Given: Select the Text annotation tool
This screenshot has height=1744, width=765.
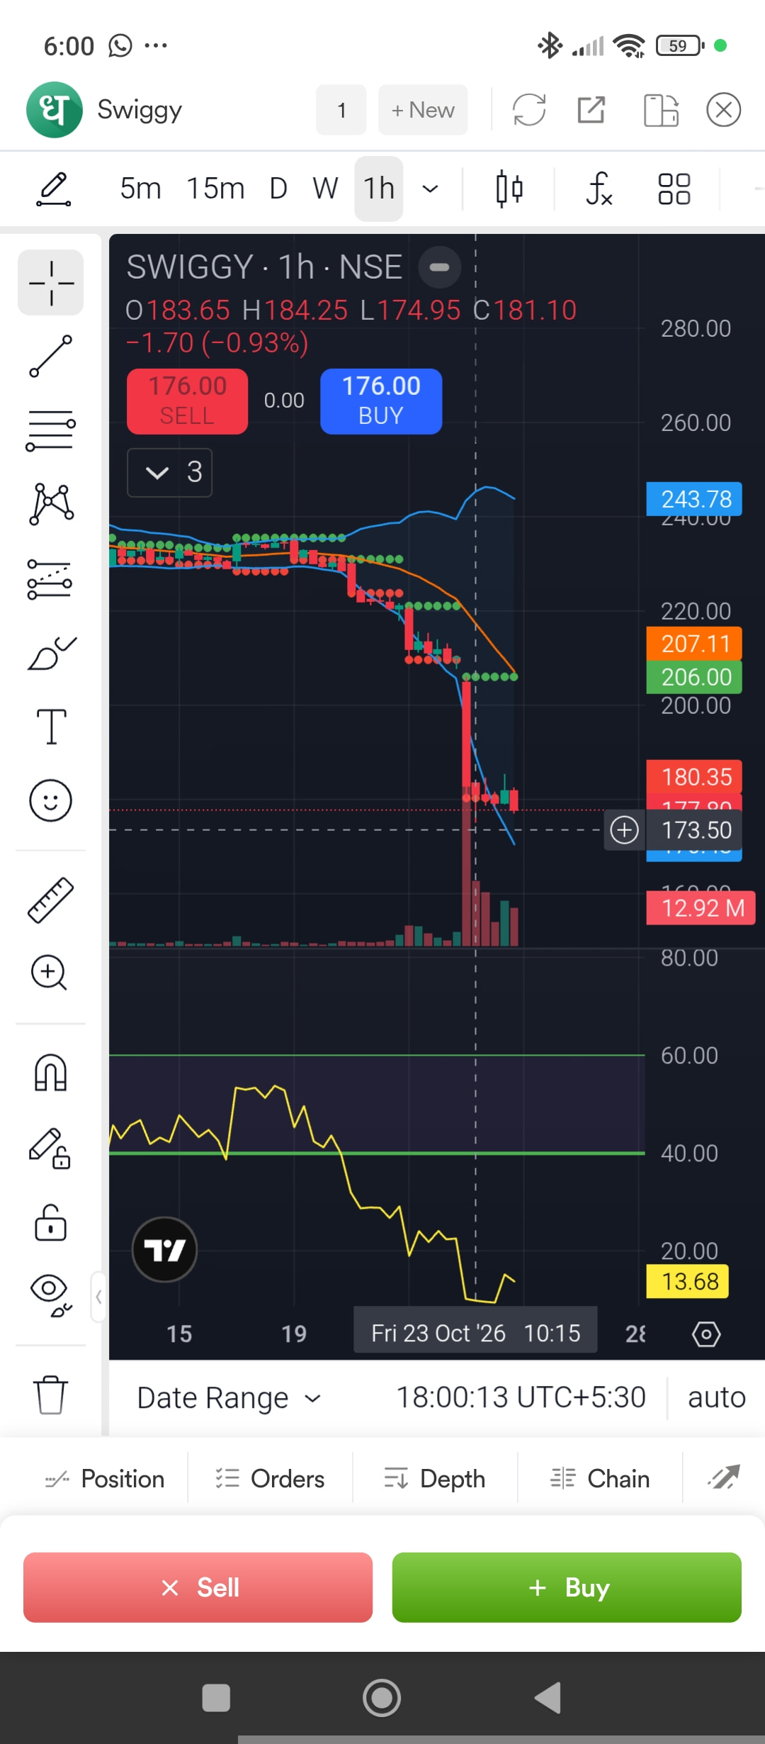Looking at the screenshot, I should [51, 727].
